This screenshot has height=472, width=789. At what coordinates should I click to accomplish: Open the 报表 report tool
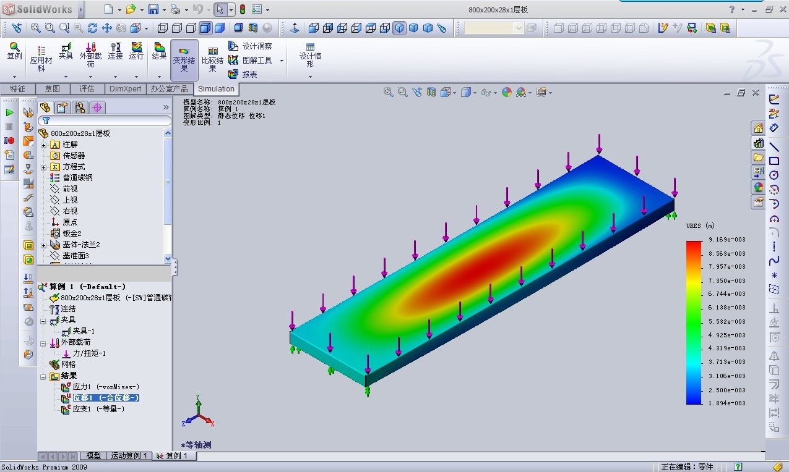243,74
